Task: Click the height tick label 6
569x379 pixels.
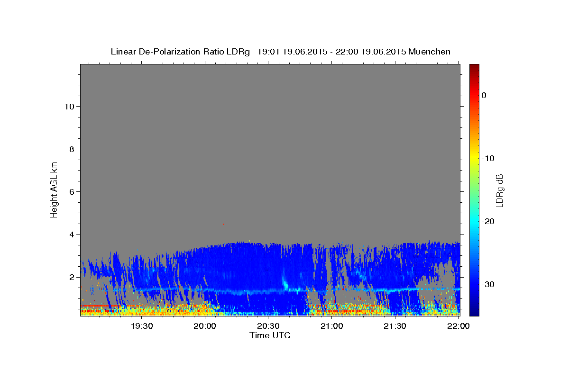Action: pyautogui.click(x=71, y=191)
